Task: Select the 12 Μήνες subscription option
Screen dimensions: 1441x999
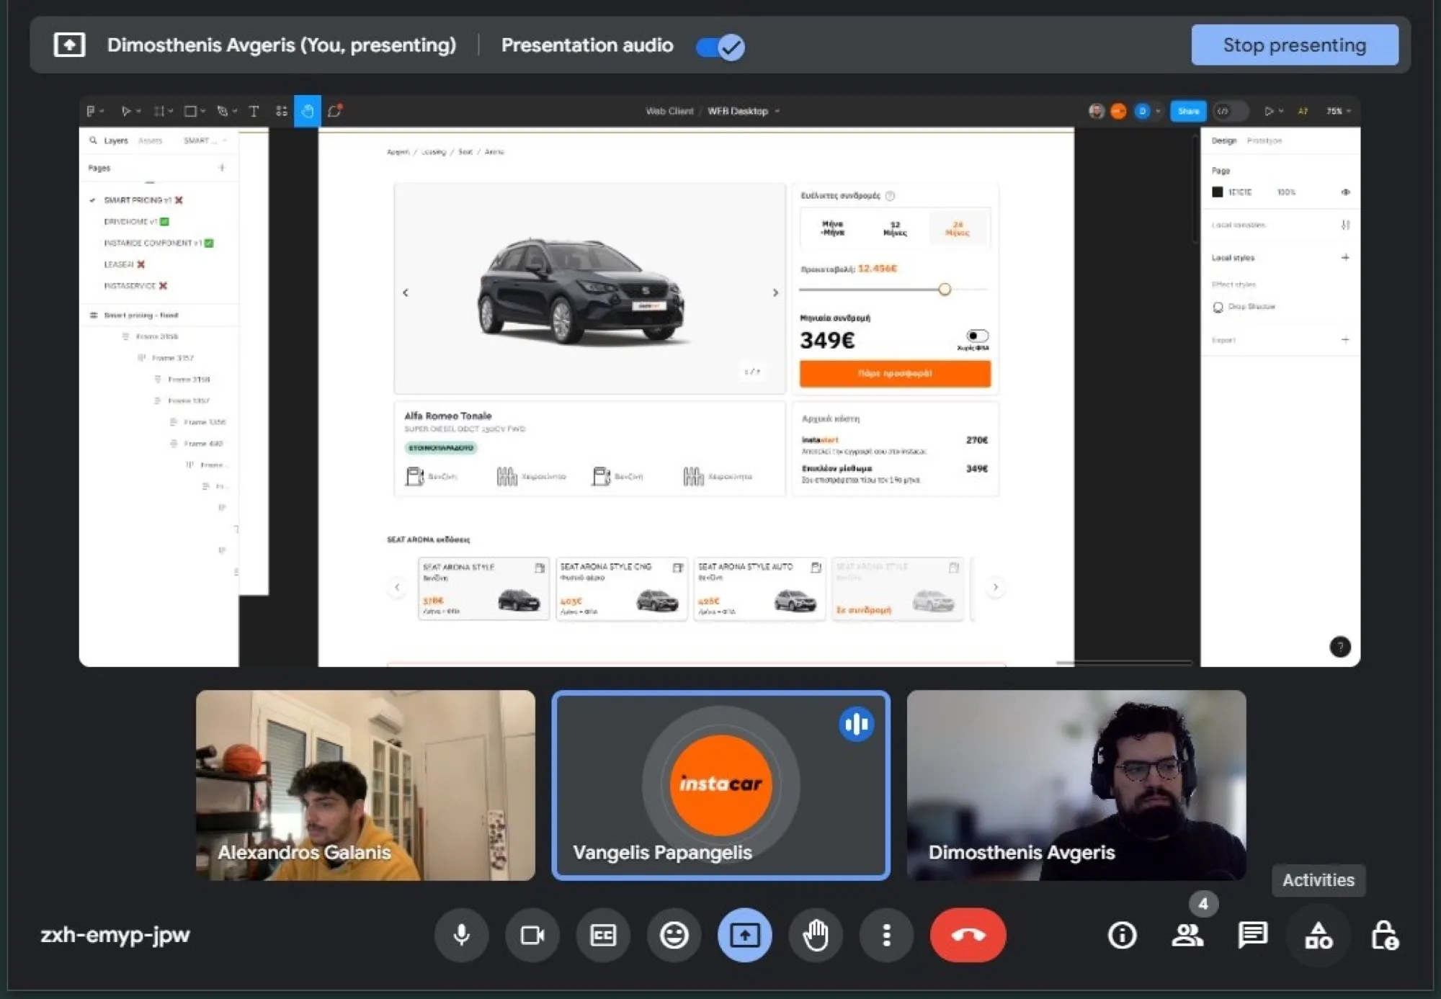Action: pos(895,228)
